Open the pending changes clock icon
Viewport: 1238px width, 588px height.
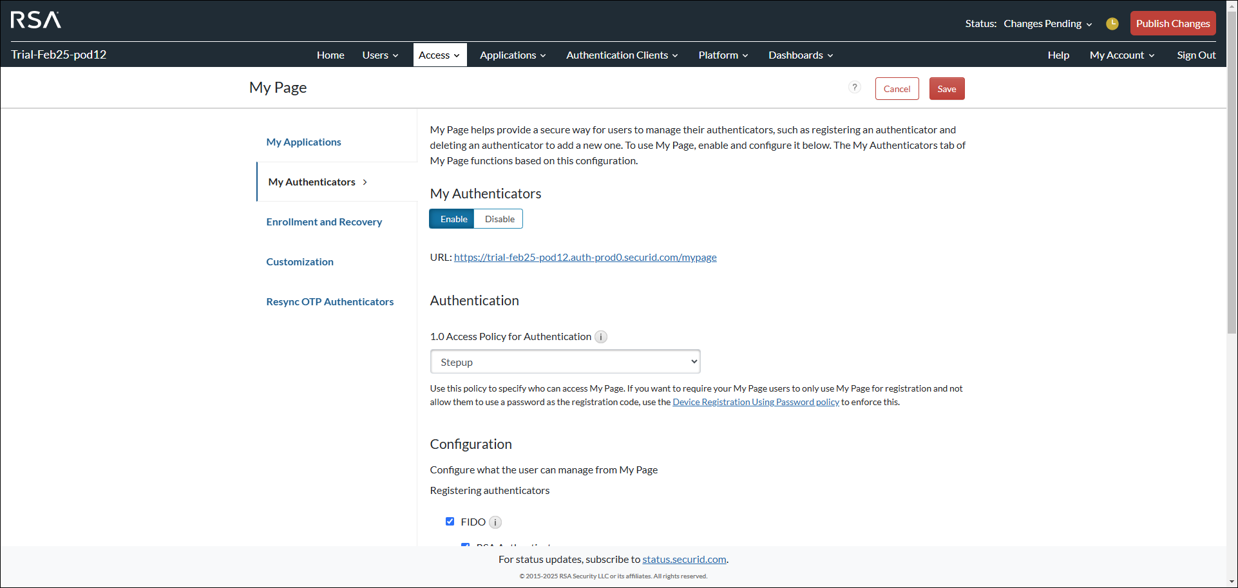1112,23
